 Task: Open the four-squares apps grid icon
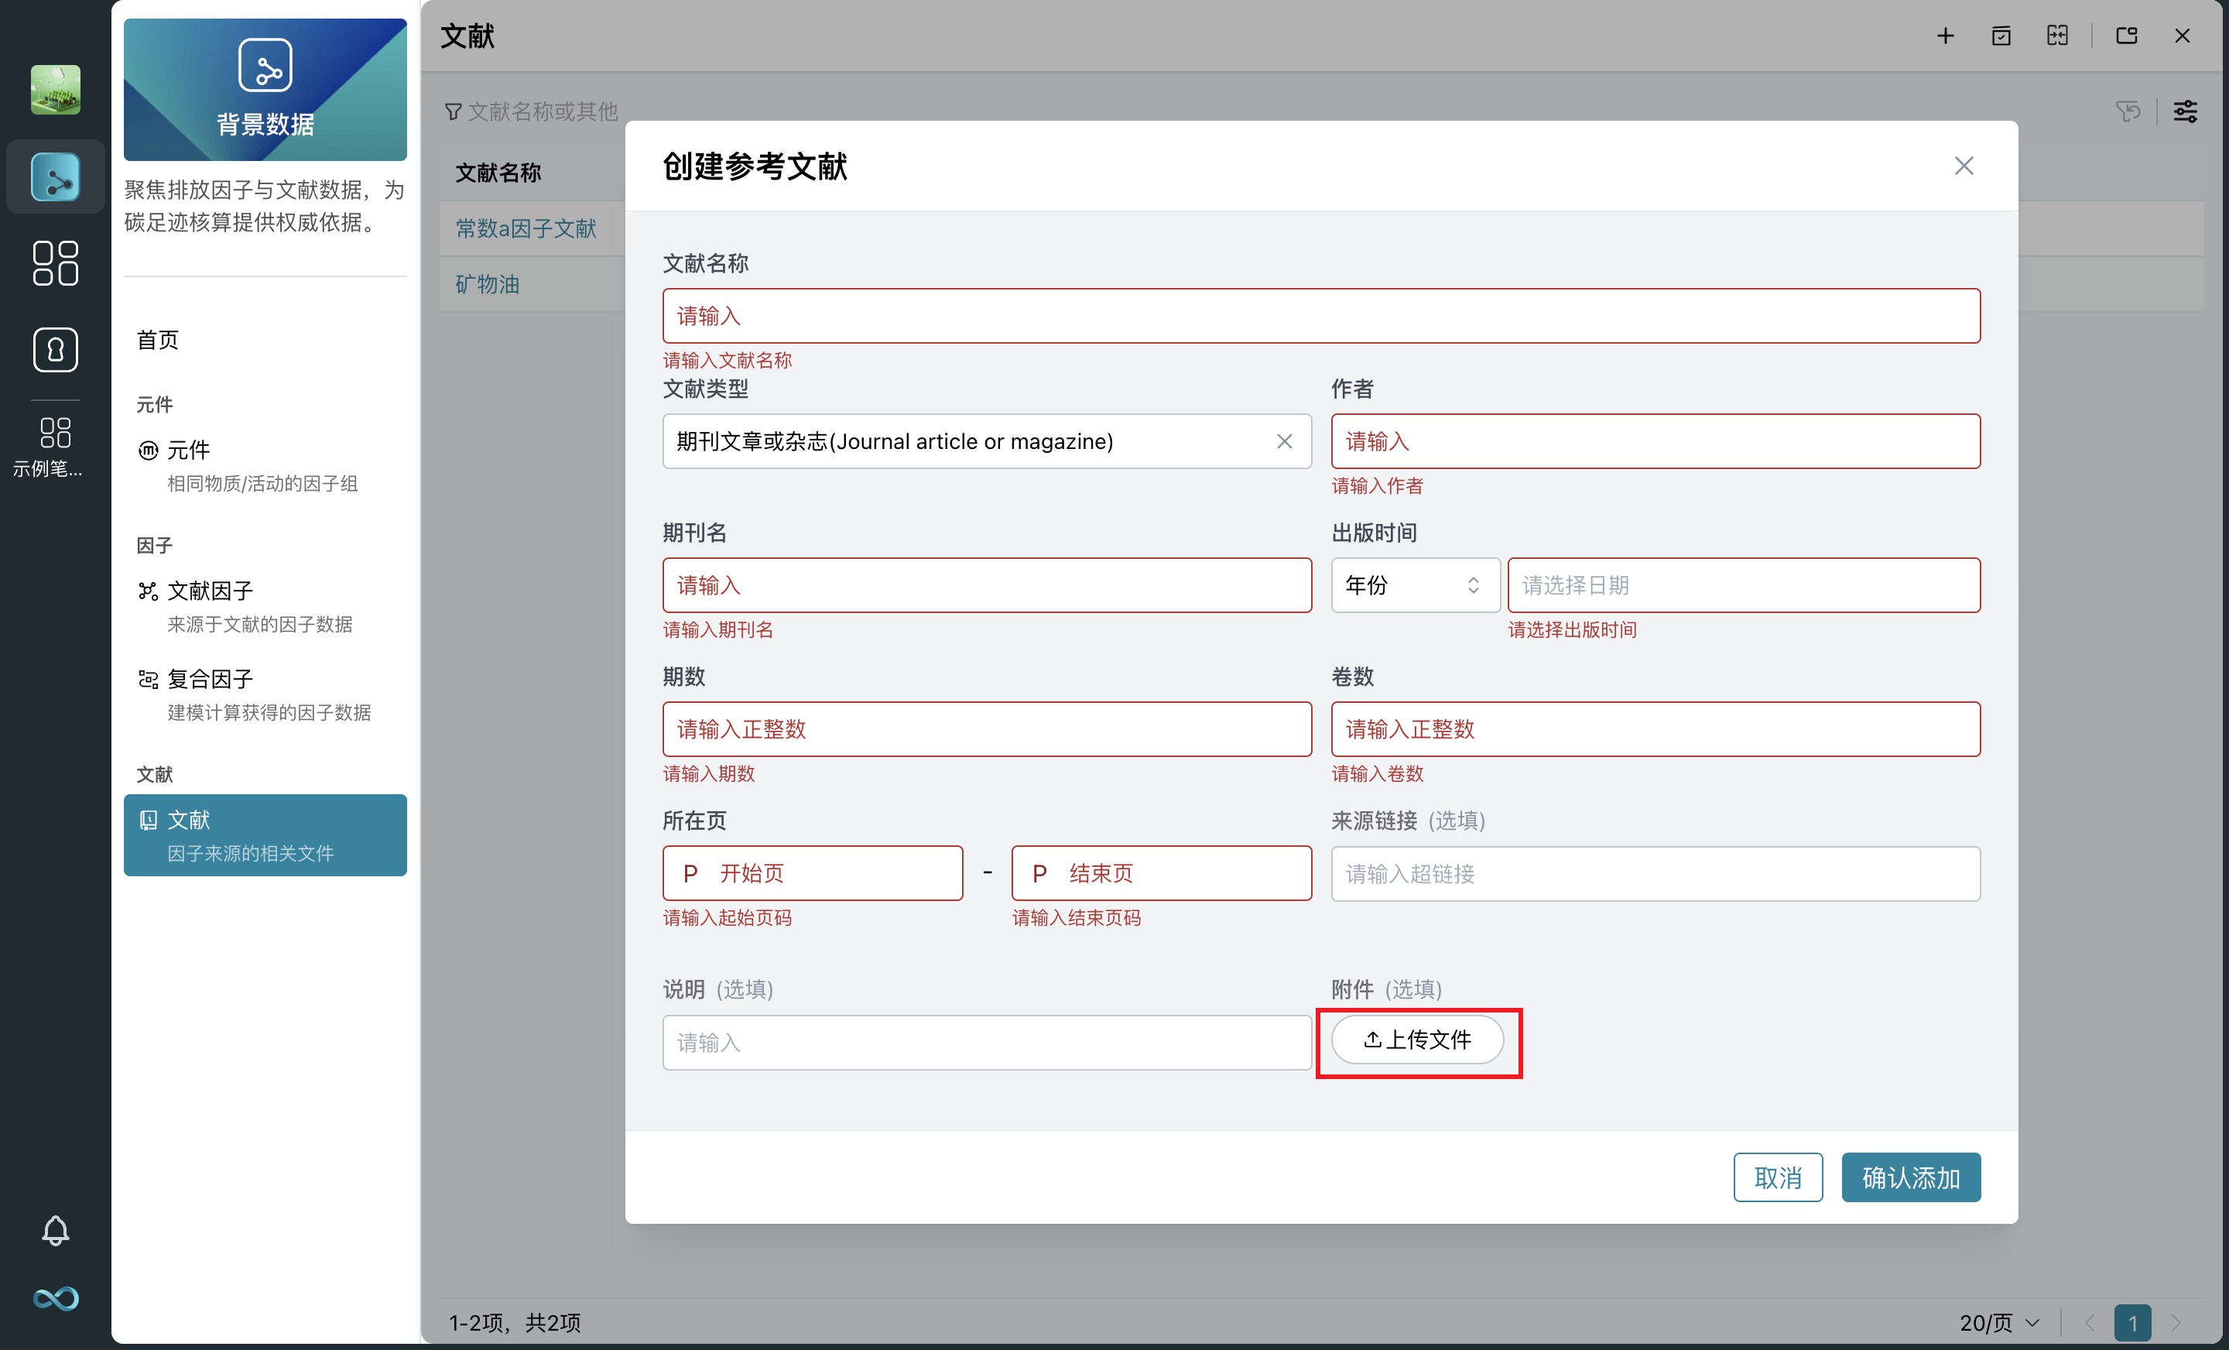55,263
